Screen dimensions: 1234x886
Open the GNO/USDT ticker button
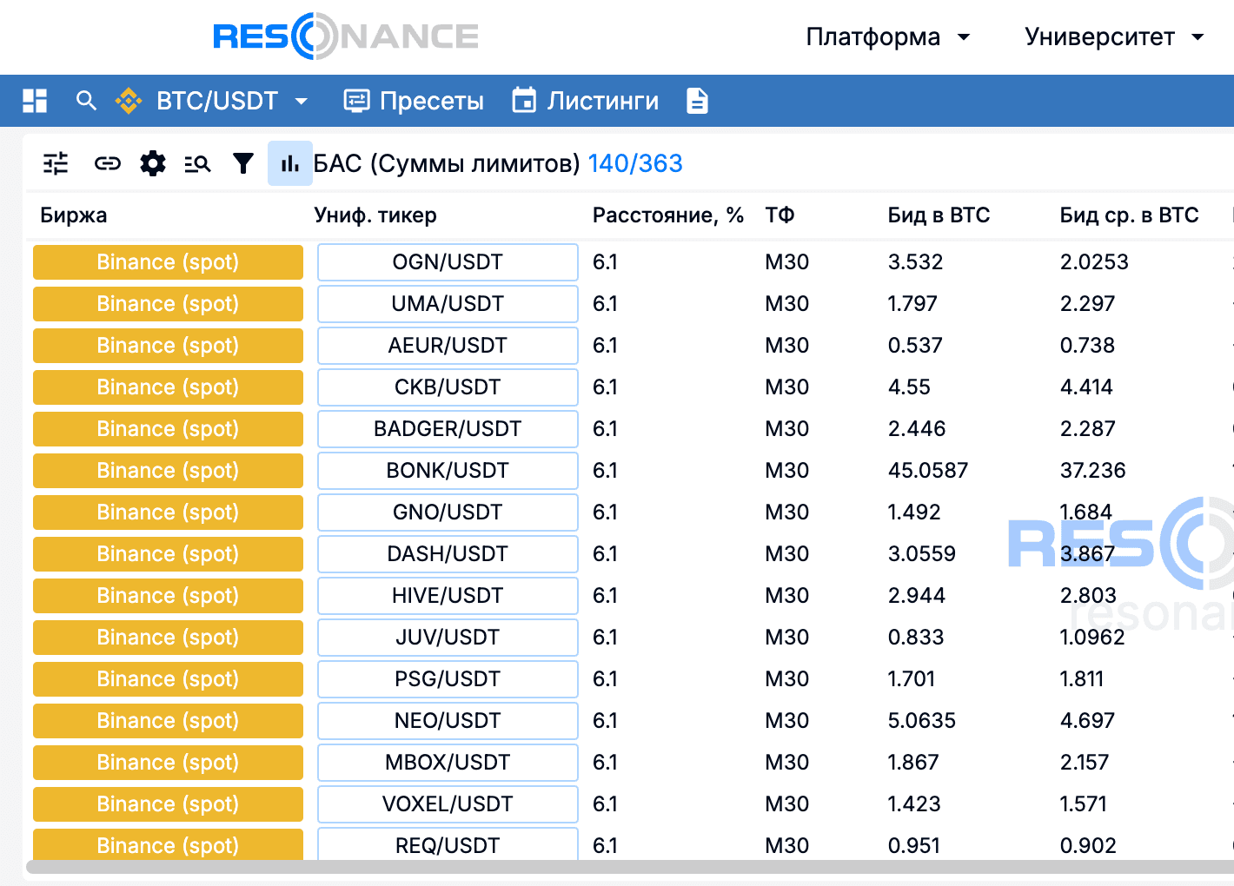coord(448,512)
